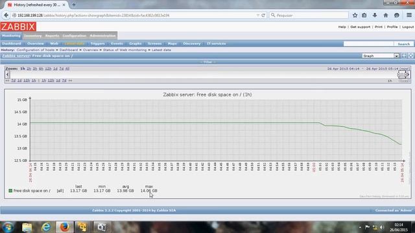Go to Discovery submenu
The height and width of the screenshot is (233, 415).
point(192,43)
